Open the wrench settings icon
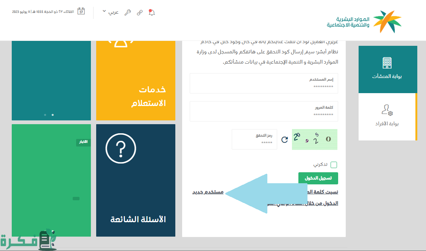Viewport: 426px width, 251px height. tap(127, 12)
